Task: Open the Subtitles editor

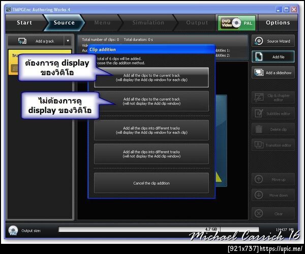Action: coord(273,114)
